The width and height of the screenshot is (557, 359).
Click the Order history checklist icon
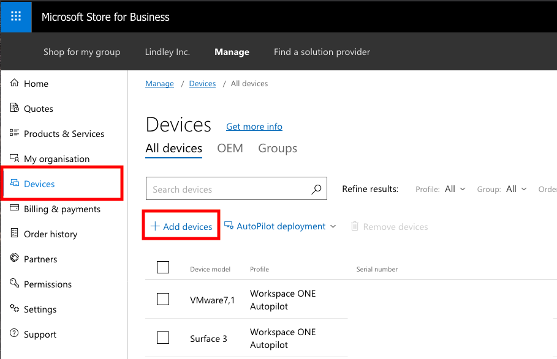[x=14, y=233]
